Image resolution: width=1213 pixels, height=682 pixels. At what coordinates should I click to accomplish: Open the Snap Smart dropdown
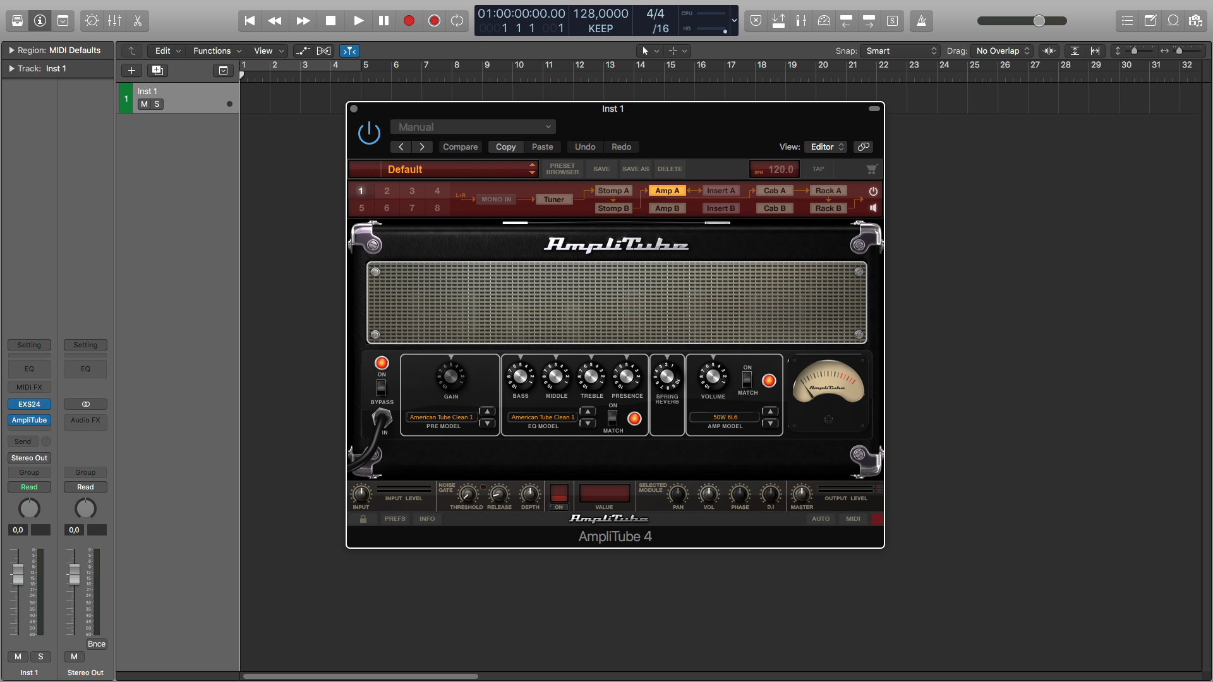click(901, 51)
